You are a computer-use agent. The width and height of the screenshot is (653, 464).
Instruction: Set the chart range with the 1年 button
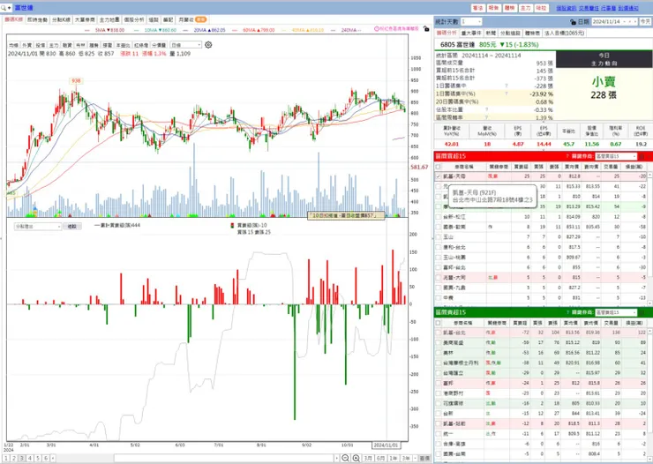[x=394, y=458]
